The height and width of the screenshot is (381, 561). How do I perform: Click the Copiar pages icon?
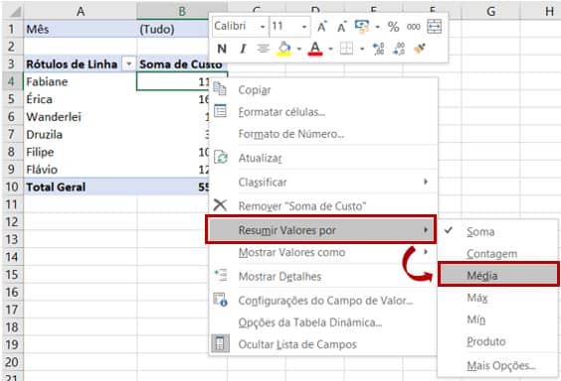pyautogui.click(x=220, y=89)
